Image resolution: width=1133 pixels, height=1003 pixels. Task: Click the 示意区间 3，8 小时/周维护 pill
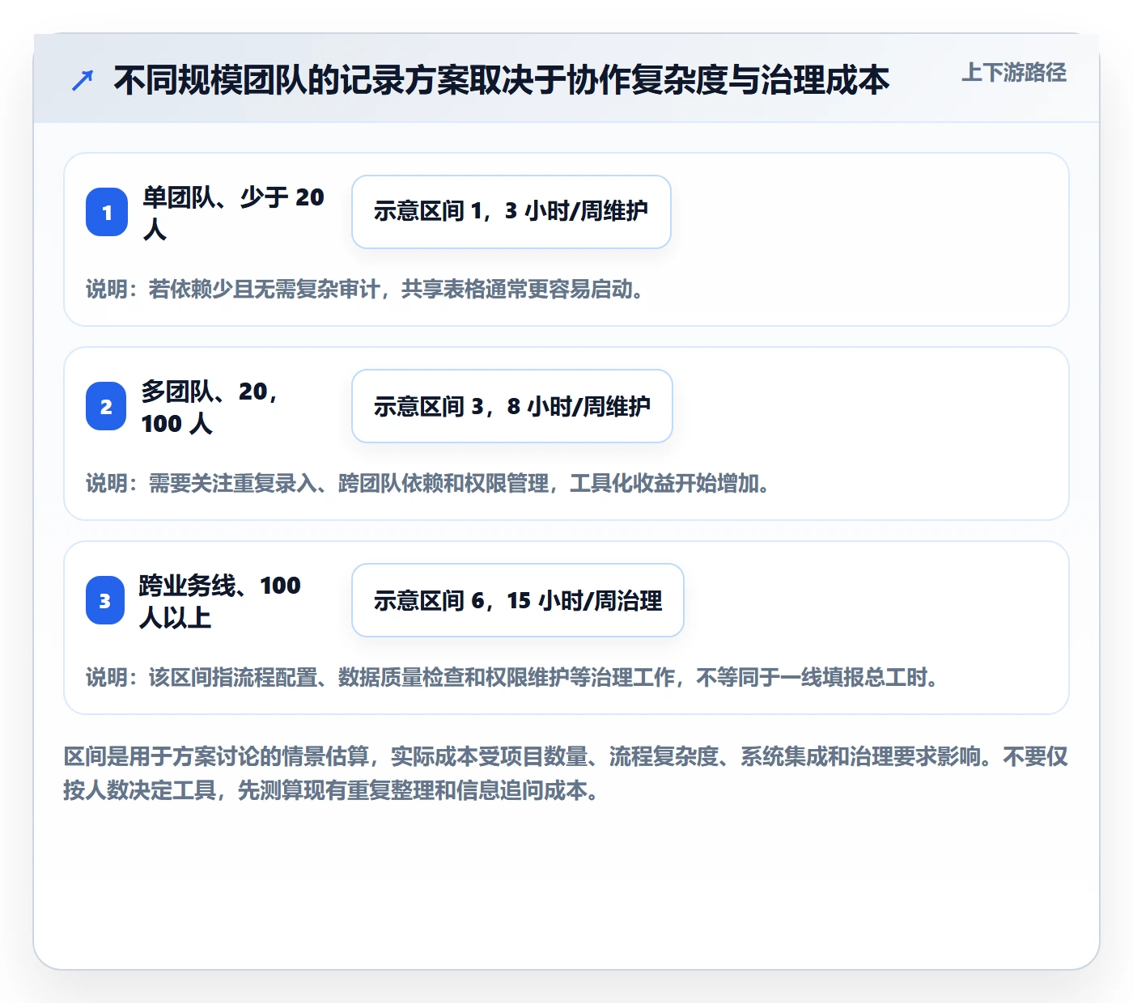pos(512,406)
